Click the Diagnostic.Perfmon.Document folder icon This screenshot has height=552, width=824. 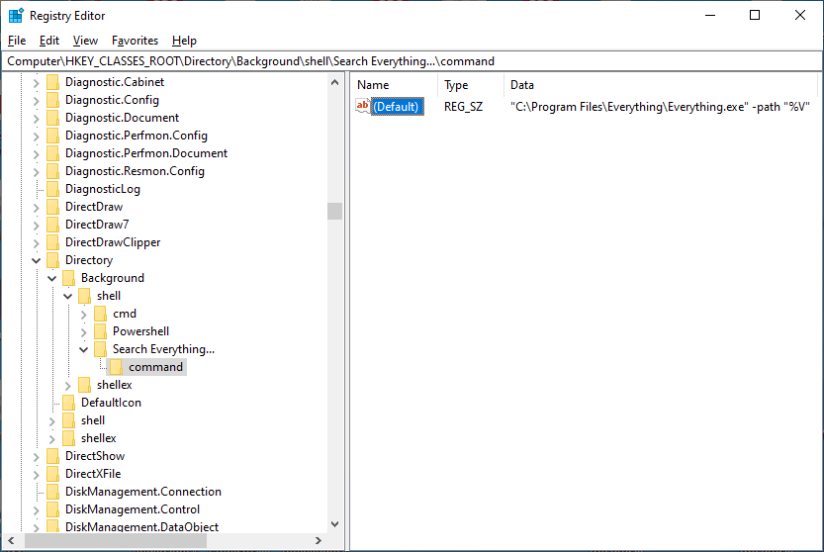(52, 153)
